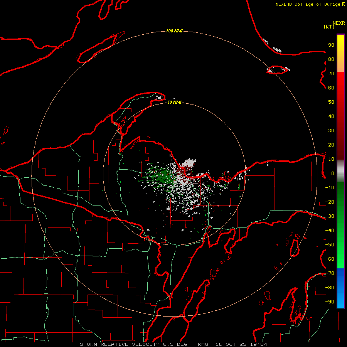
Task: Click the 90 value on the color scale
Action: pyautogui.click(x=331, y=45)
